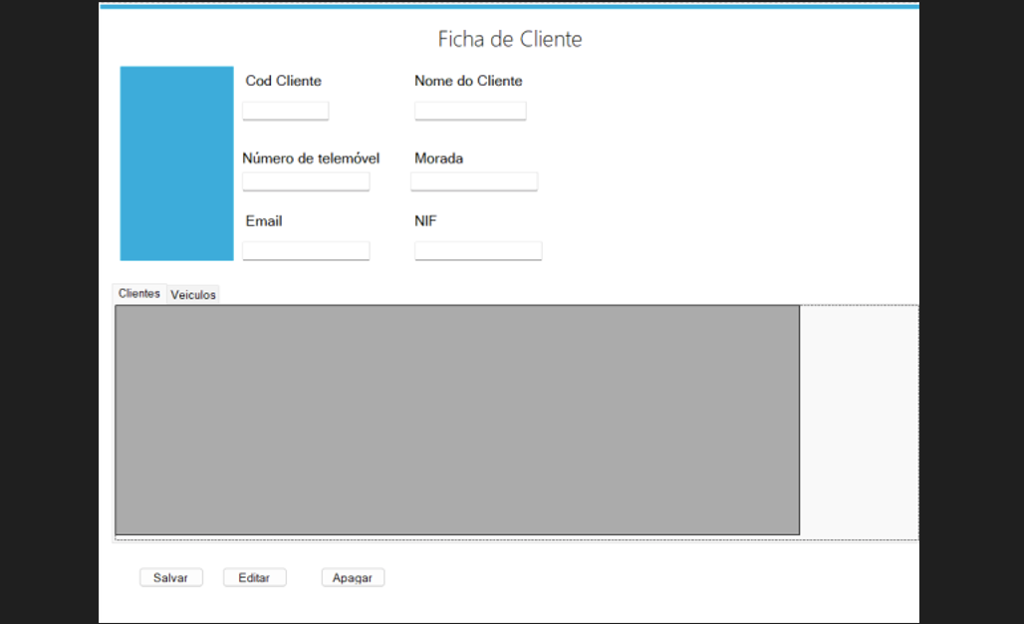1024x624 pixels.
Task: Select the Nome do Cliente label
Action: (x=468, y=81)
